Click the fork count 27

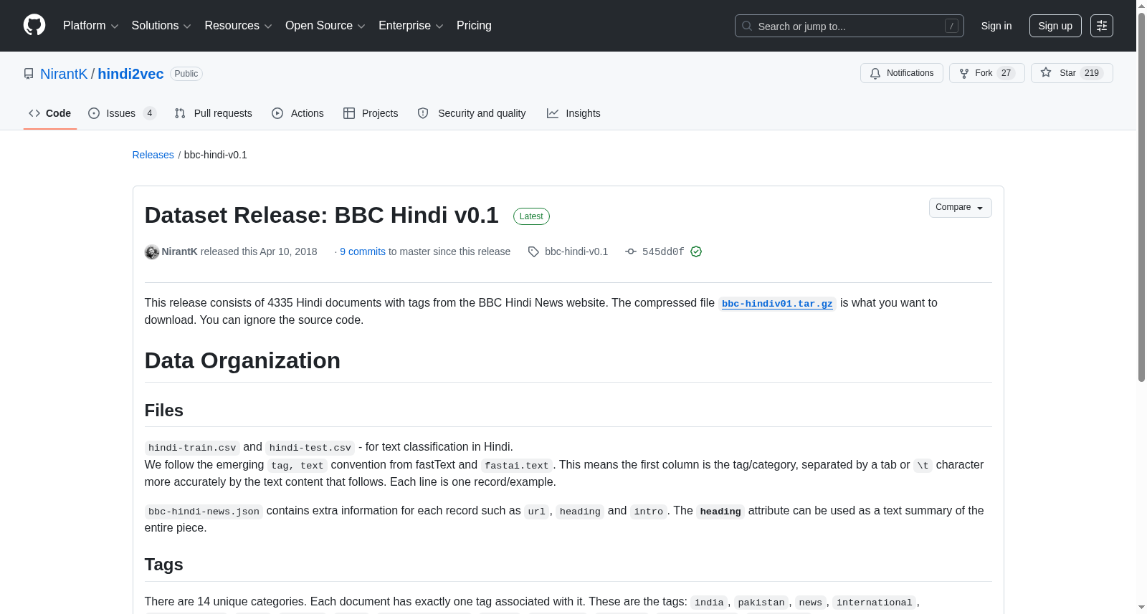pos(1006,73)
